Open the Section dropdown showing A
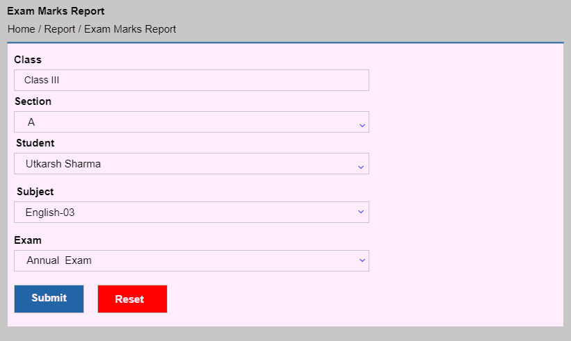Image resolution: width=571 pixels, height=341 pixels. pyautogui.click(x=191, y=122)
